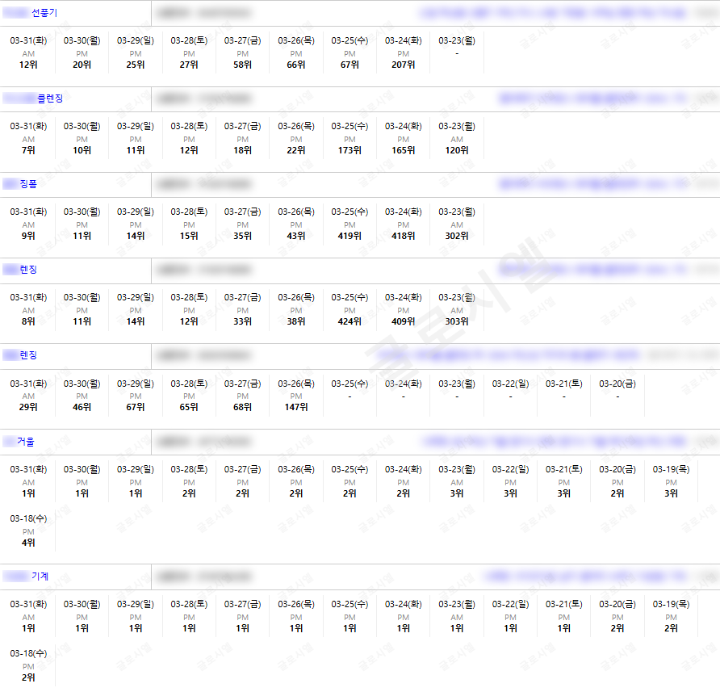Viewport: 720px width, 692px height.
Task: Open the 선풍기 keyword link
Action: 44,13
